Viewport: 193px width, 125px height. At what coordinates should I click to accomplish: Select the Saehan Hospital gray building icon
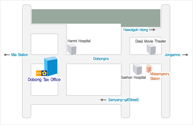(x=137, y=69)
